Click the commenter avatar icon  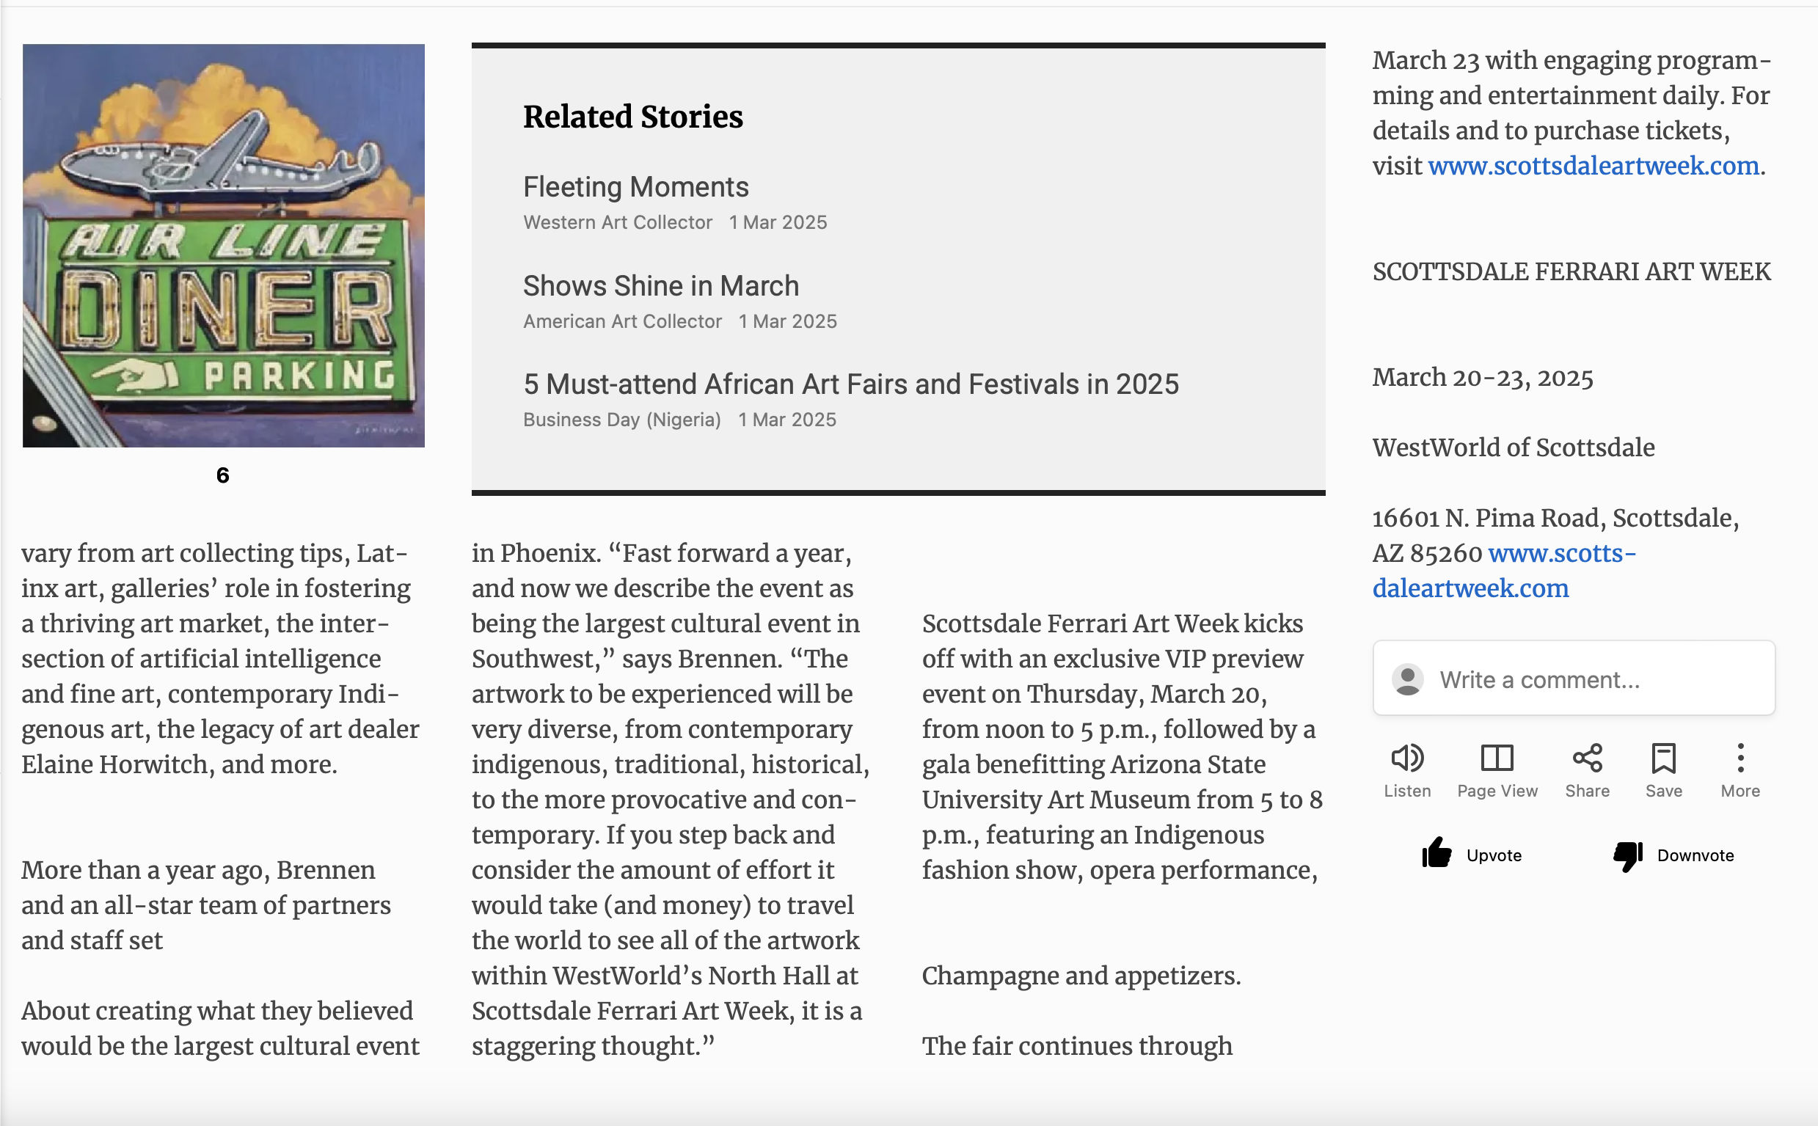click(1408, 679)
